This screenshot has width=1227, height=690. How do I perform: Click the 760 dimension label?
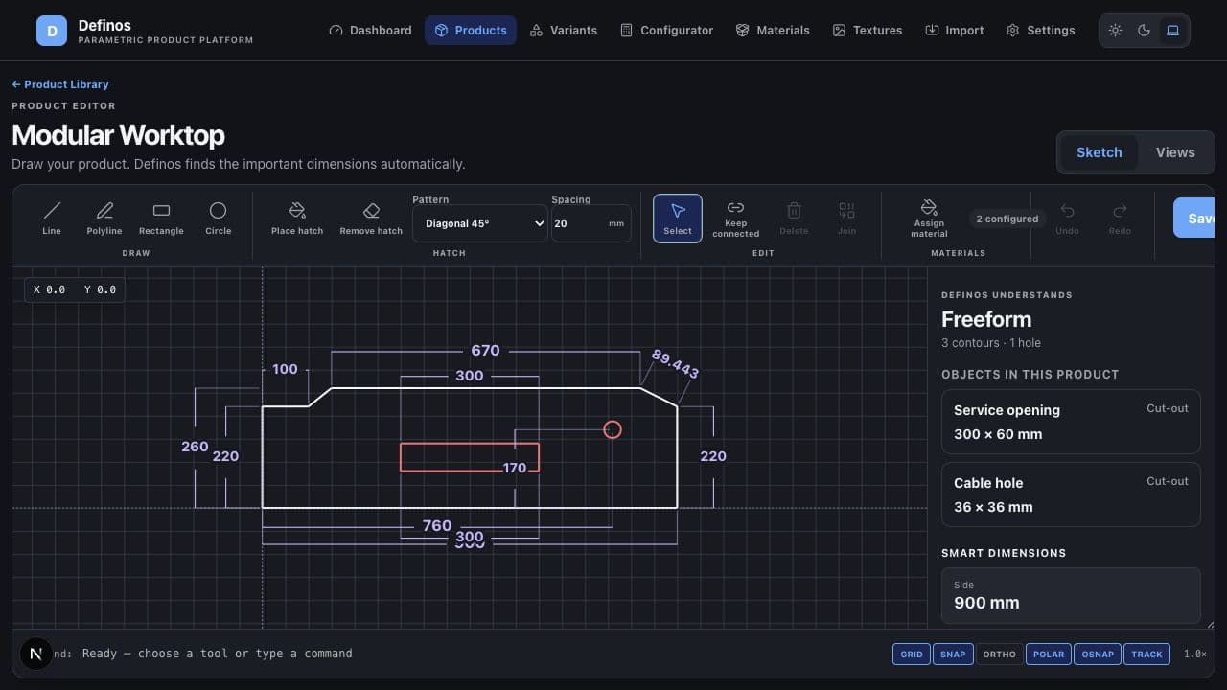pos(437,526)
